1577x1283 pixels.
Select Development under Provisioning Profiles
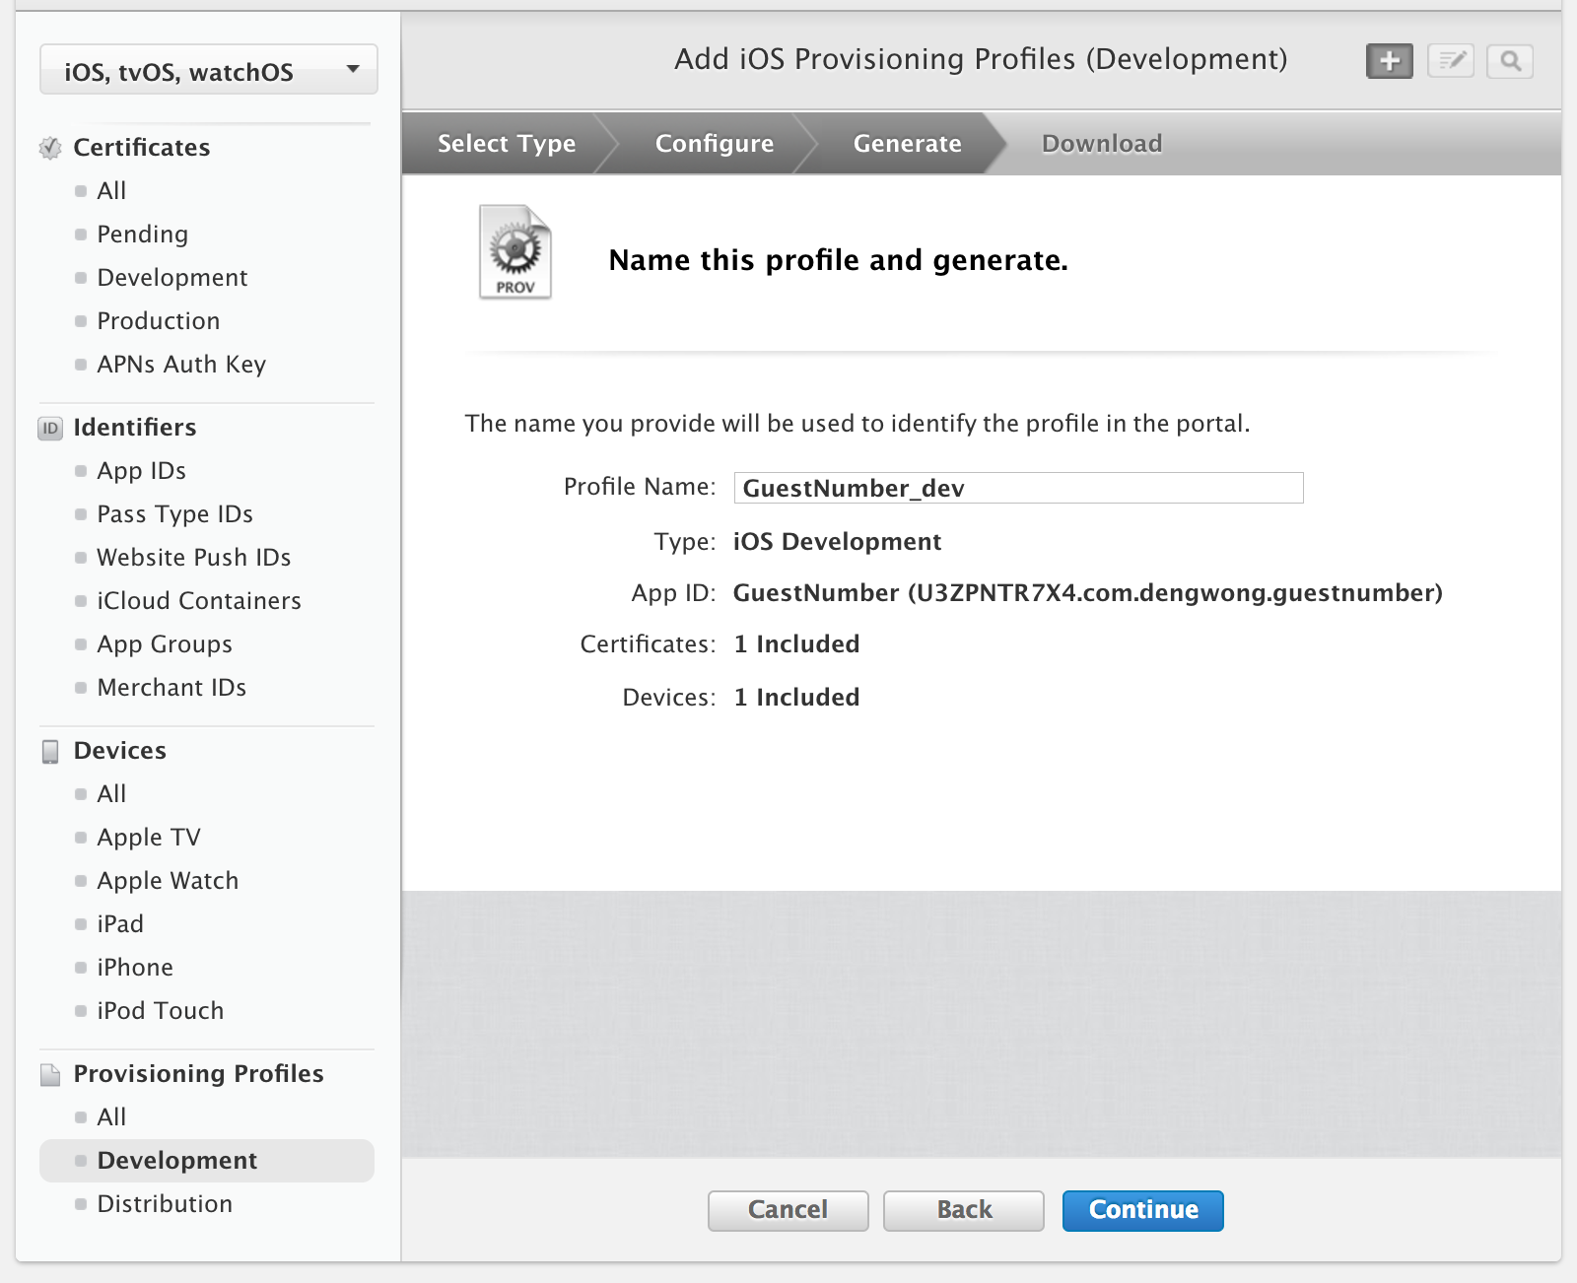coord(206,1161)
